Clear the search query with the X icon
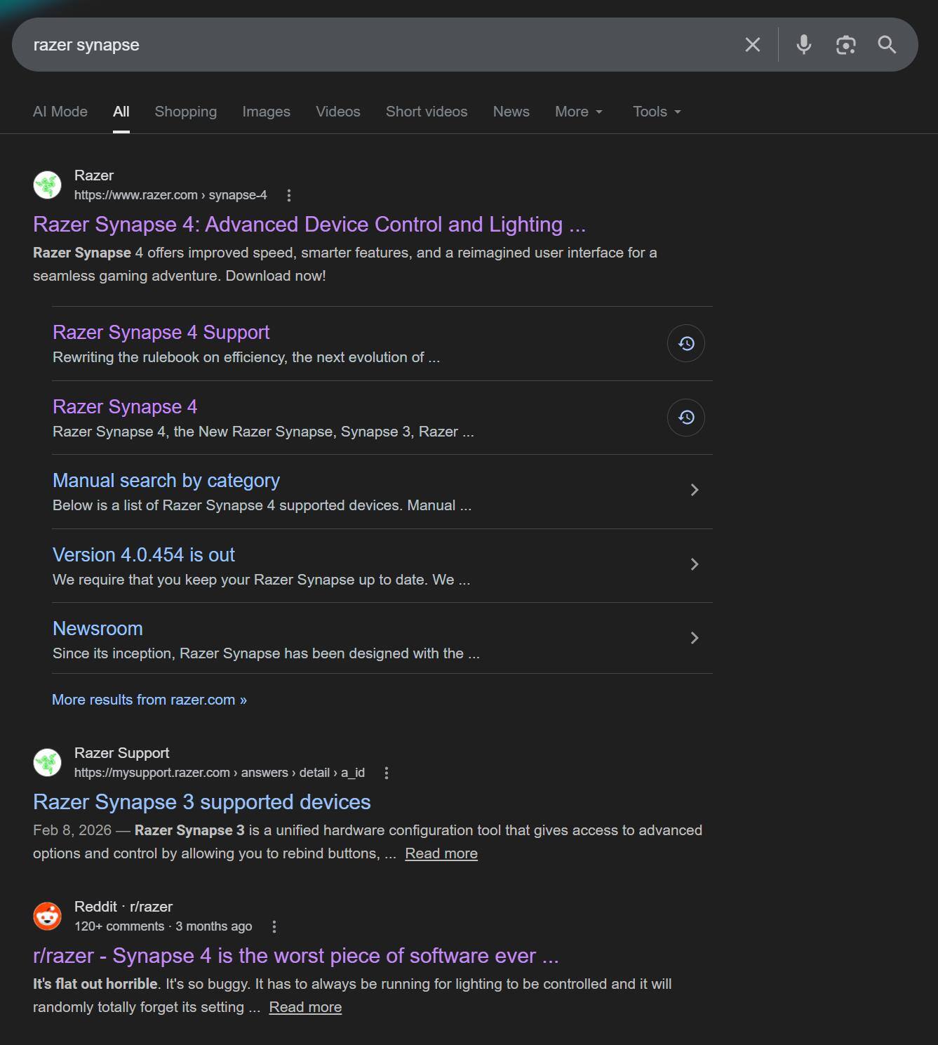 (752, 44)
